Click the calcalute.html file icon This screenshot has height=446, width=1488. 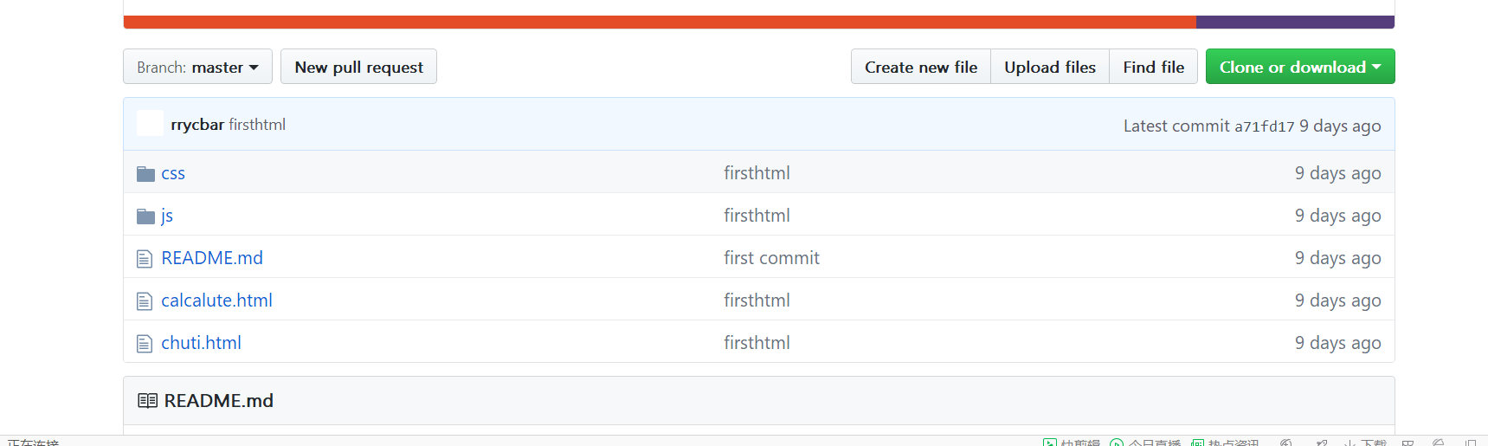tap(145, 301)
